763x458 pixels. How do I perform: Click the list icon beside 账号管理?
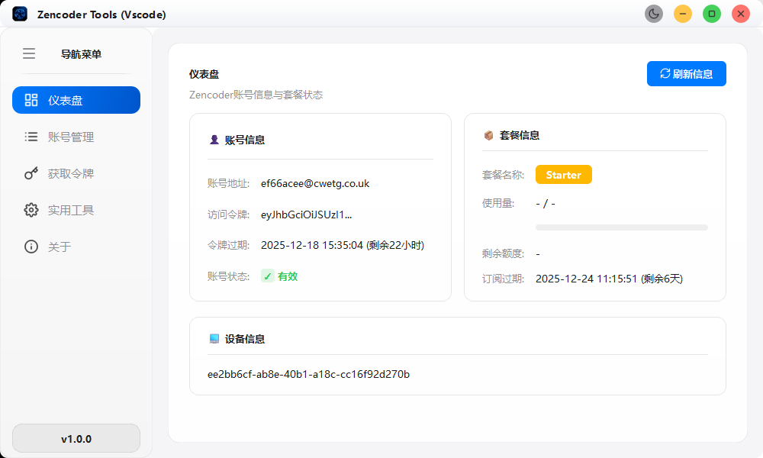click(31, 137)
